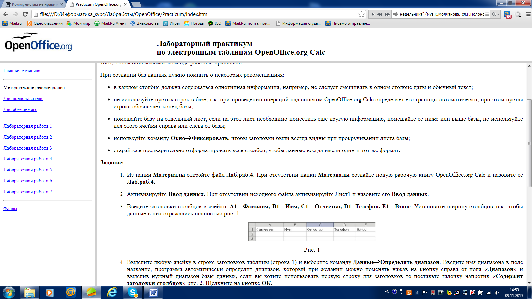Screen dimensions: 532x299
Task: Click the scrollbar down arrow
Action: tap(529, 283)
